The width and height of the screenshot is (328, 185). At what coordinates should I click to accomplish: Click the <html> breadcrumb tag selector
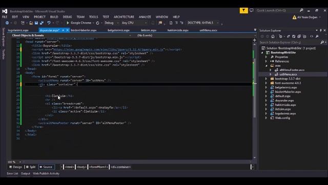(x=69, y=167)
